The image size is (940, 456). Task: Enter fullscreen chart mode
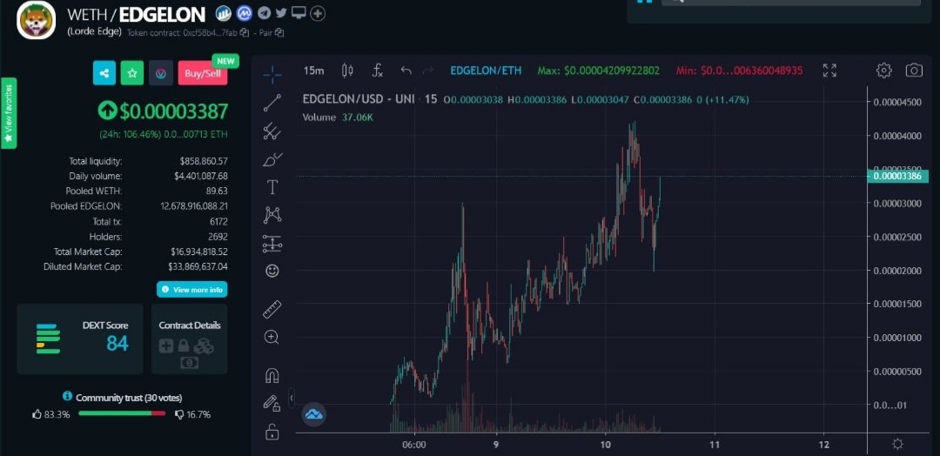coord(829,70)
